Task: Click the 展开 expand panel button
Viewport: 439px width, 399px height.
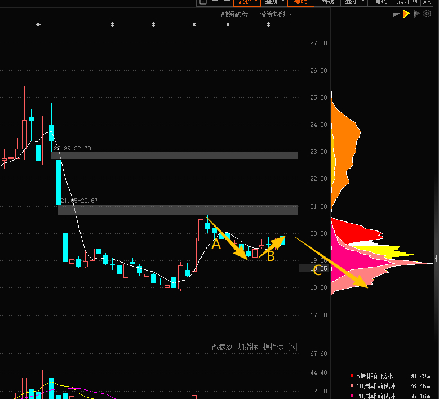Action: [x=407, y=2]
